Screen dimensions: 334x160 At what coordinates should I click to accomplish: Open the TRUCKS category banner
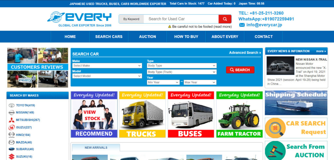(142, 114)
